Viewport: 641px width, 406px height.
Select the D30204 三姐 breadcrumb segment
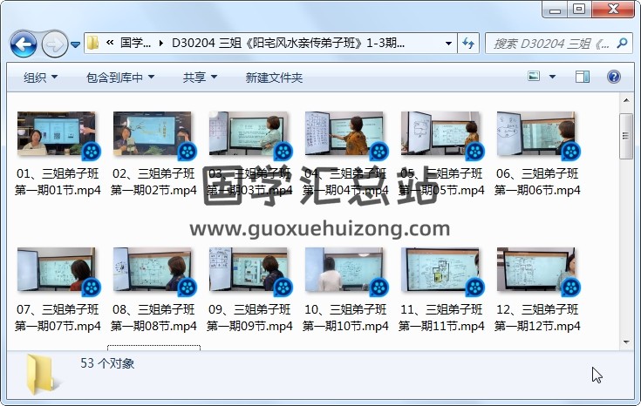288,43
